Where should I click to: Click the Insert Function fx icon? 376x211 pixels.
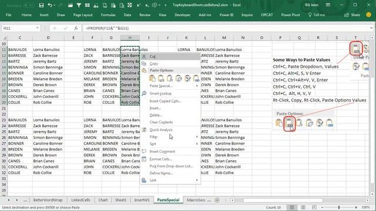click(76, 28)
